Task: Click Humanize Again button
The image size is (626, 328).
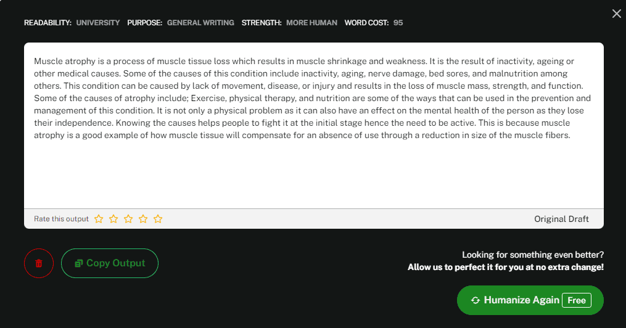Action: point(530,300)
